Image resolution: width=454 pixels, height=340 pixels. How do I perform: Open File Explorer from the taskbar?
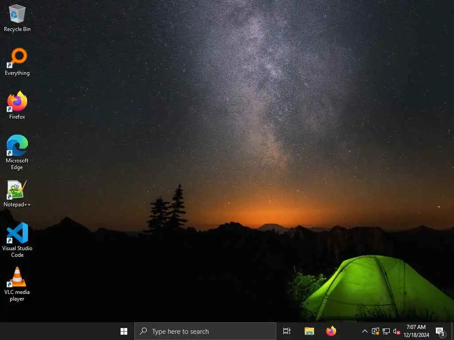pyautogui.click(x=309, y=331)
